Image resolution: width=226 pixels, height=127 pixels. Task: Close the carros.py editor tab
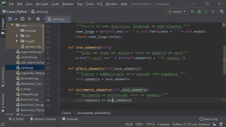click(x=68, y=19)
